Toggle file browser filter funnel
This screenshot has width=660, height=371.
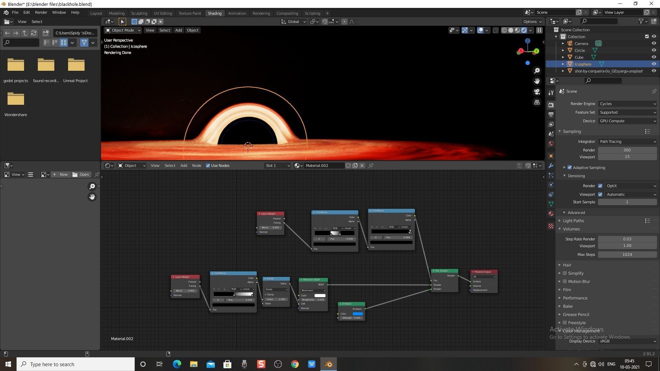pos(84,43)
